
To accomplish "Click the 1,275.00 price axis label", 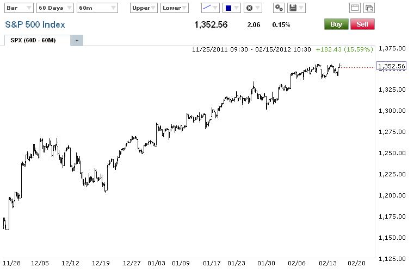I will click(392, 132).
